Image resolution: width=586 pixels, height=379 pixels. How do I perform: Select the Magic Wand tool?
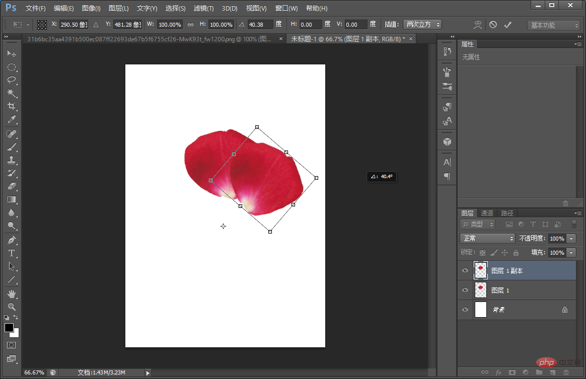tap(12, 93)
